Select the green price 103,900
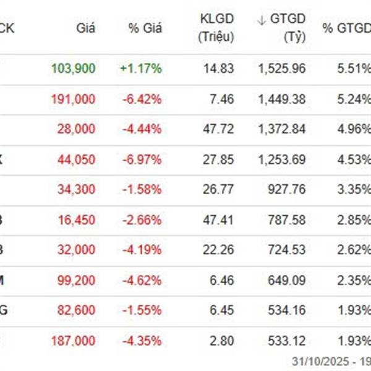Image resolution: width=371 pixels, height=371 pixels. [79, 69]
